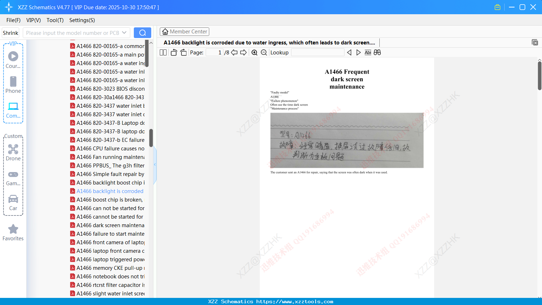Screen dimensions: 542x305
Task: Click the document viewer scrollbar
Action: [x=540, y=76]
